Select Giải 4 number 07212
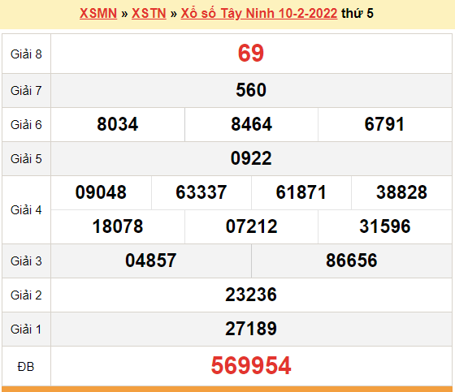The image size is (455, 392). click(x=251, y=226)
